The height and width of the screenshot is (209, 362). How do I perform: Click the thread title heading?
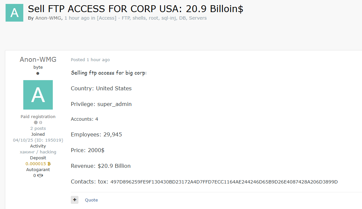coord(135,9)
